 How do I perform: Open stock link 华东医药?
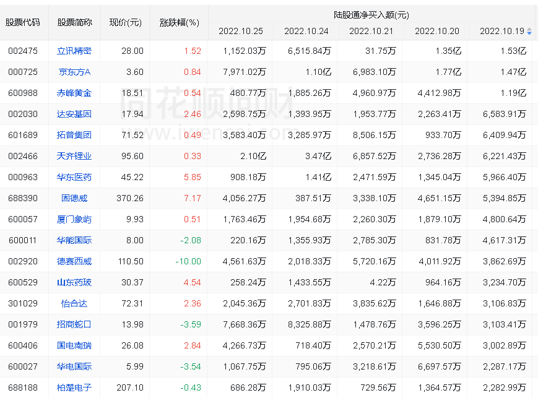pos(74,177)
